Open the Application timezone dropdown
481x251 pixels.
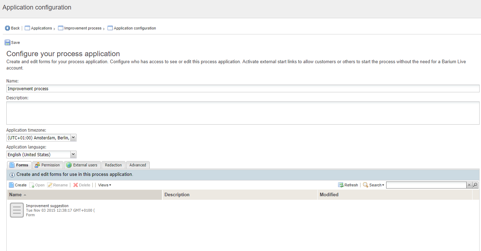tap(73, 137)
